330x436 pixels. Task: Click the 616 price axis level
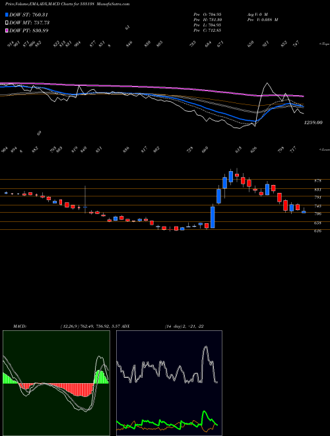point(317,231)
